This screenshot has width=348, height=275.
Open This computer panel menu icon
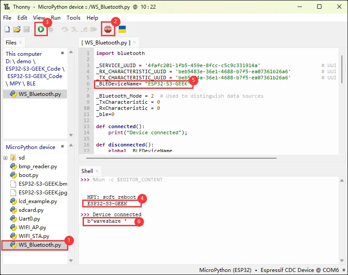(63, 53)
